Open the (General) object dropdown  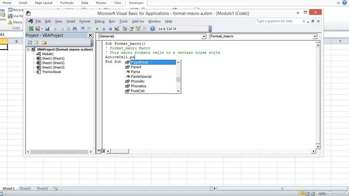click(203, 36)
